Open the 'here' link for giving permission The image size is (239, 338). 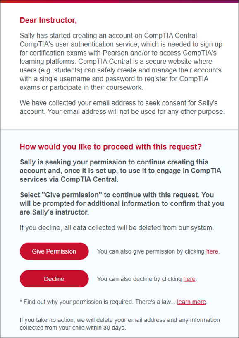212,251
